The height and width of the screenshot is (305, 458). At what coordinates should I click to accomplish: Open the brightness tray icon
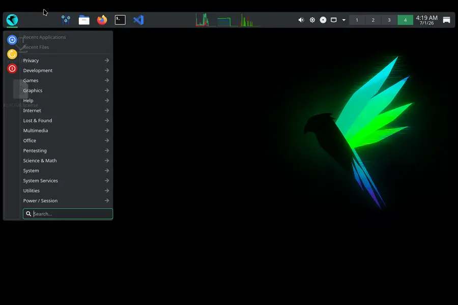click(x=312, y=20)
